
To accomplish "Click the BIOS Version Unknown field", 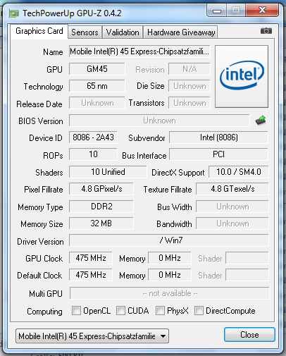I will 159,121.
